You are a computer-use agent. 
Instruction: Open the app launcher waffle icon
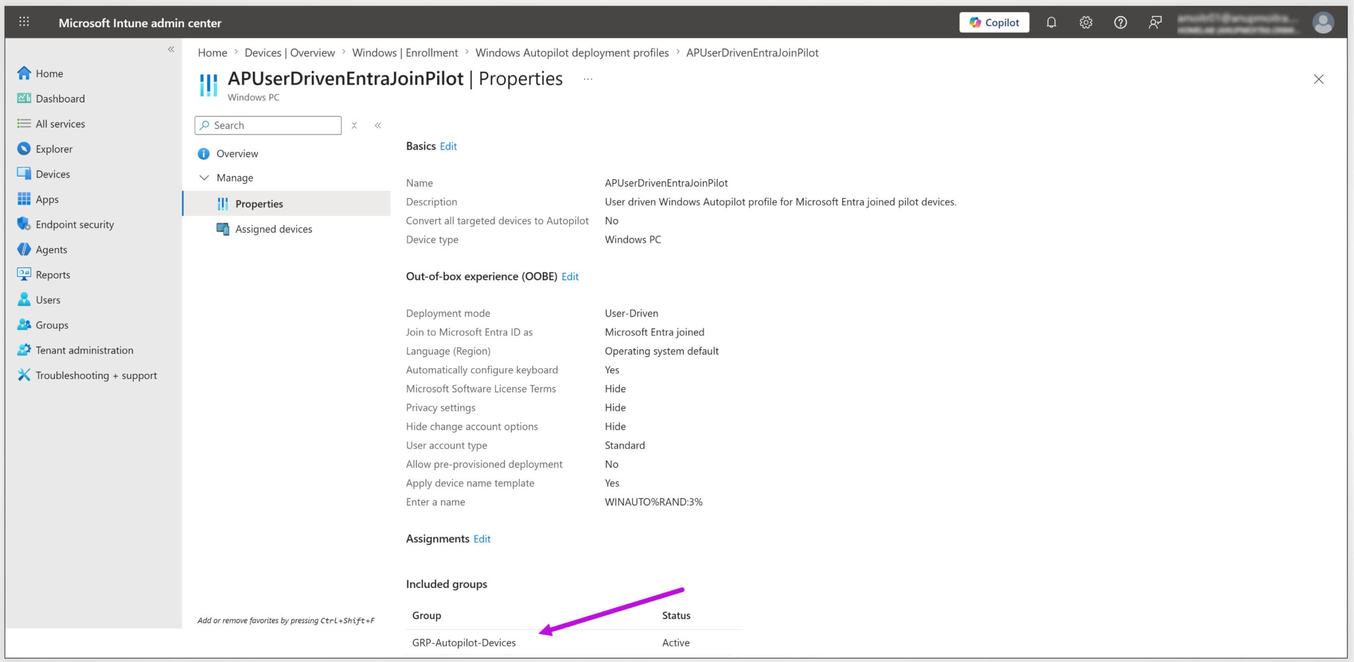click(x=24, y=22)
